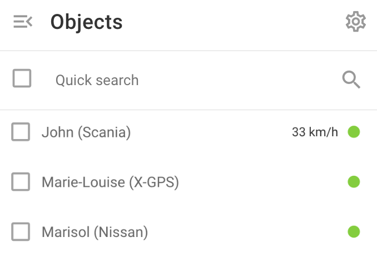Click the magnifier search icon
377x257 pixels.
pyautogui.click(x=351, y=80)
